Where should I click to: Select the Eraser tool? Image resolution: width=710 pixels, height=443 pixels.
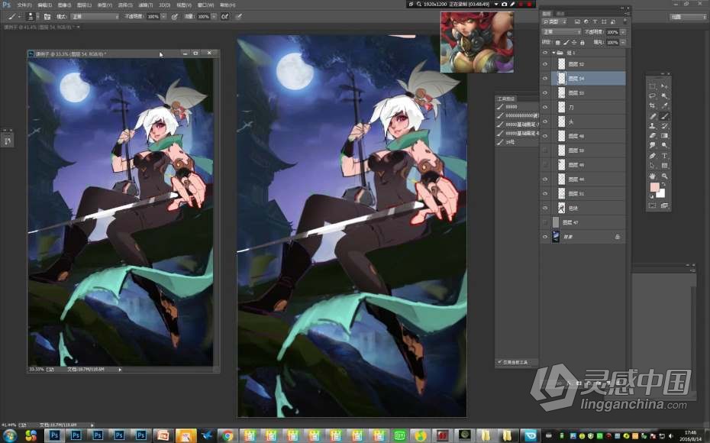(x=652, y=135)
